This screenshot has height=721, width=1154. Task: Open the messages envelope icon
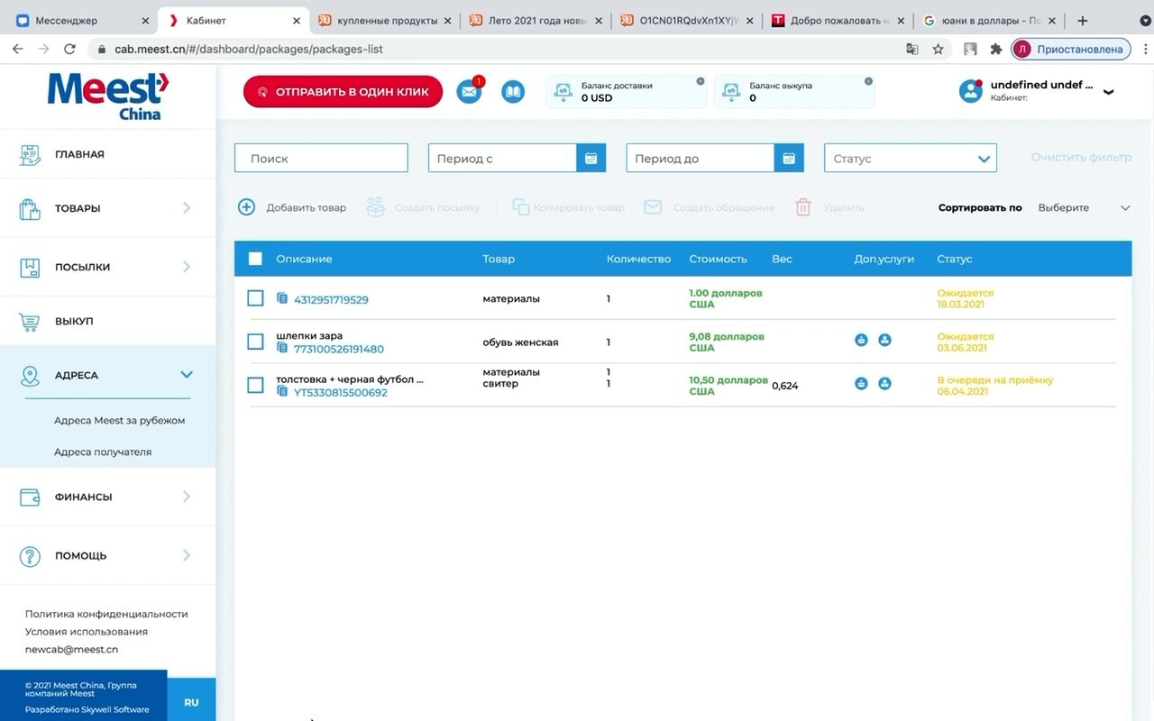469,91
